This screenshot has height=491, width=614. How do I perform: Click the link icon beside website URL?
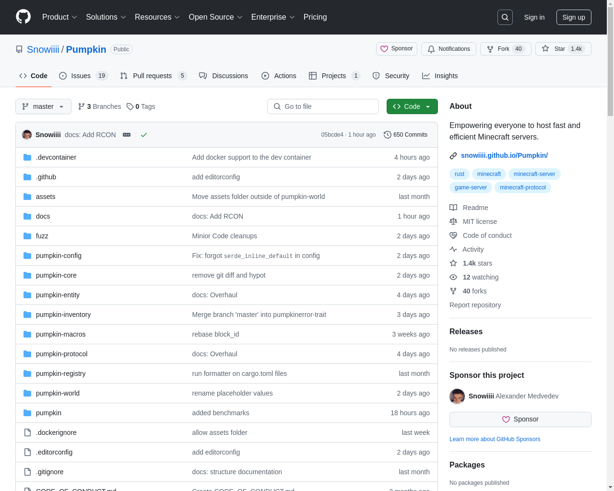(453, 156)
